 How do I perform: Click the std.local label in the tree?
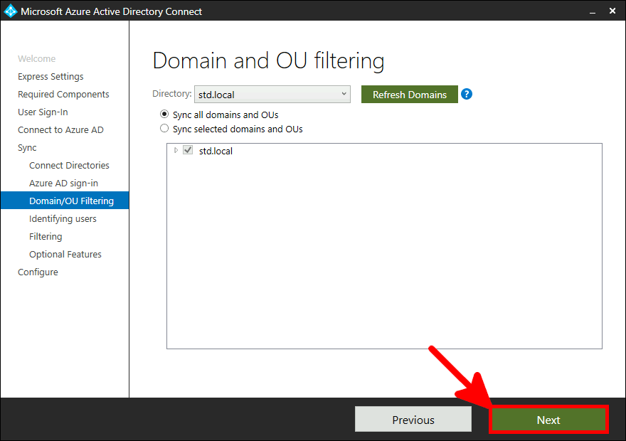[216, 150]
